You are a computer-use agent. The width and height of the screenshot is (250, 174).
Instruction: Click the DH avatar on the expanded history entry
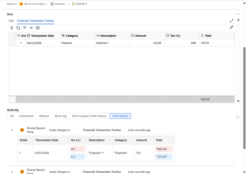pyautogui.click(x=22, y=130)
